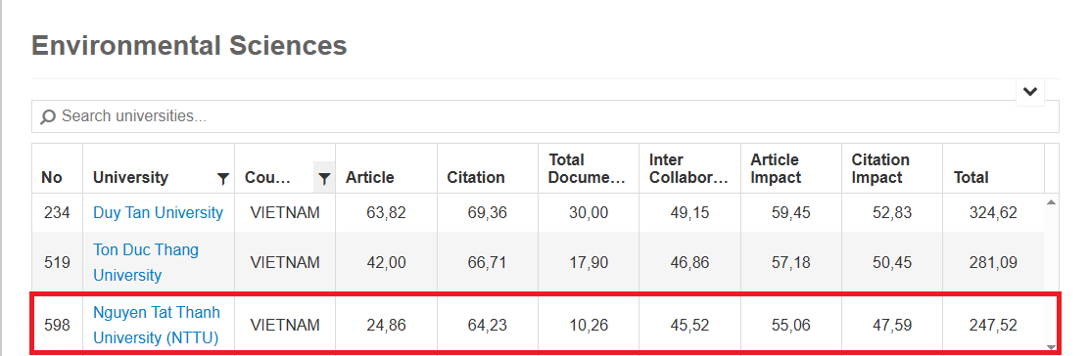Open Duy Tan University link
1089x356 pixels.
point(159,212)
